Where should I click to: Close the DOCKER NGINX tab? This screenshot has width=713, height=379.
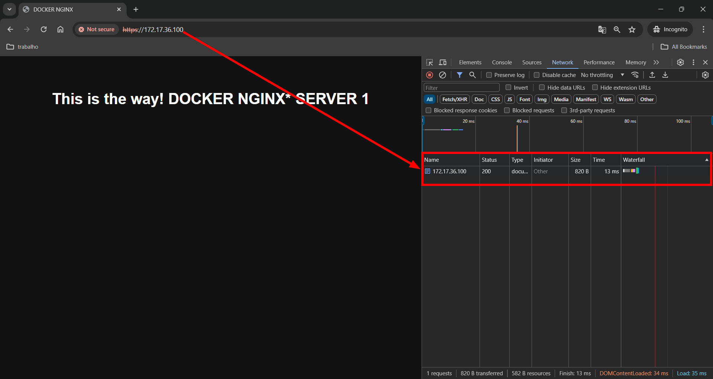pyautogui.click(x=119, y=9)
